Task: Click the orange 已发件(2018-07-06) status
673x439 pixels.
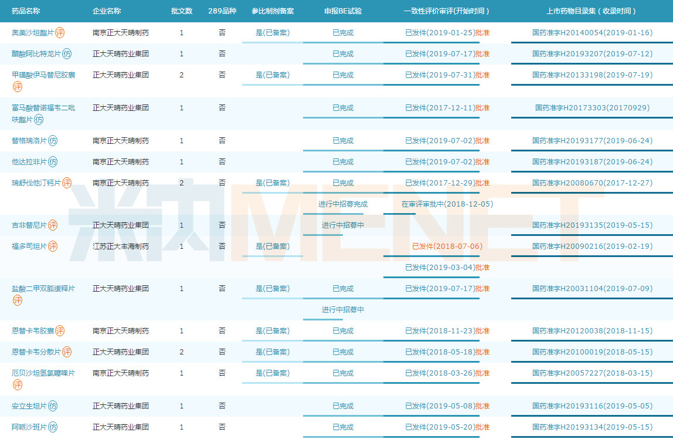Action: 447,246
